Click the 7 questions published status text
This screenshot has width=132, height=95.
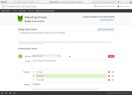(98, 17)
